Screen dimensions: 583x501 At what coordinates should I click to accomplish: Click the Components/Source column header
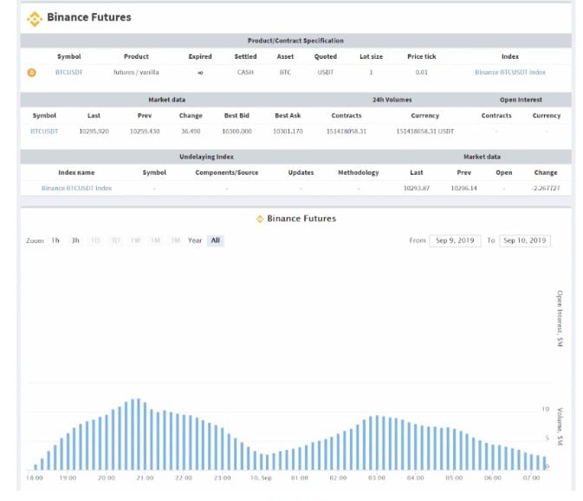point(226,173)
